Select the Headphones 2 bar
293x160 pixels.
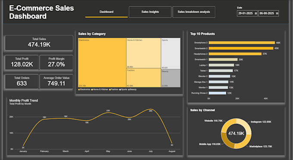pos(235,54)
